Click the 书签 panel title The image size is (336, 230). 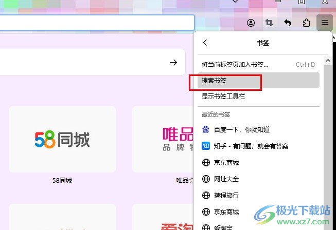point(263,43)
